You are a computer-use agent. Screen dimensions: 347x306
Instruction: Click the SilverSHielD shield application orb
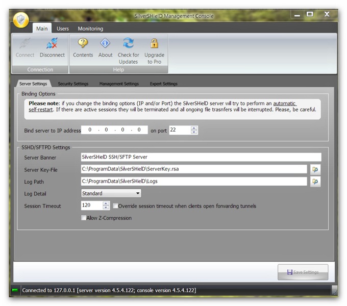coord(21,20)
